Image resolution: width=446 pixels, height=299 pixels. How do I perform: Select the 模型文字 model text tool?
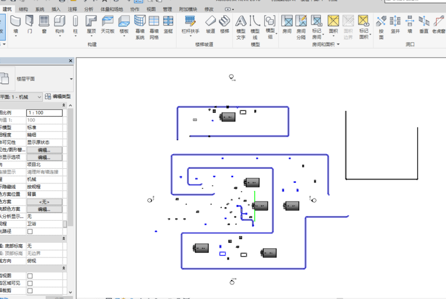pos(241,27)
